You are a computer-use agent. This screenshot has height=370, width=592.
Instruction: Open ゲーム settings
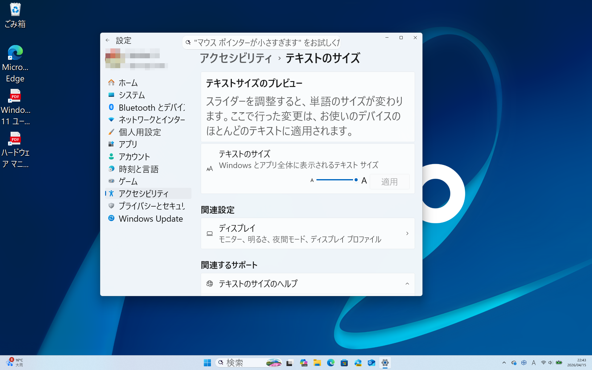(128, 181)
